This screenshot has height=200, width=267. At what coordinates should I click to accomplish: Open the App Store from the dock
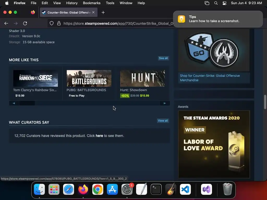point(112,189)
